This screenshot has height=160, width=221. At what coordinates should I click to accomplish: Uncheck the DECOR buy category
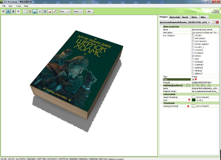point(193,56)
